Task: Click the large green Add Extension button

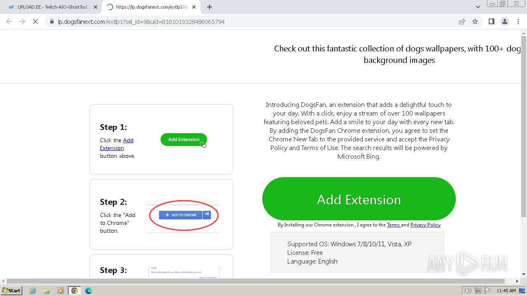Action: click(359, 199)
